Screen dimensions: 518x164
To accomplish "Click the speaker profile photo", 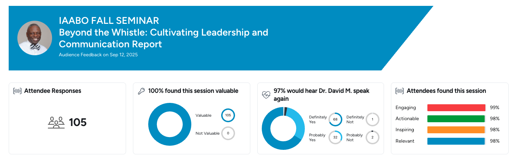I will pos(35,38).
